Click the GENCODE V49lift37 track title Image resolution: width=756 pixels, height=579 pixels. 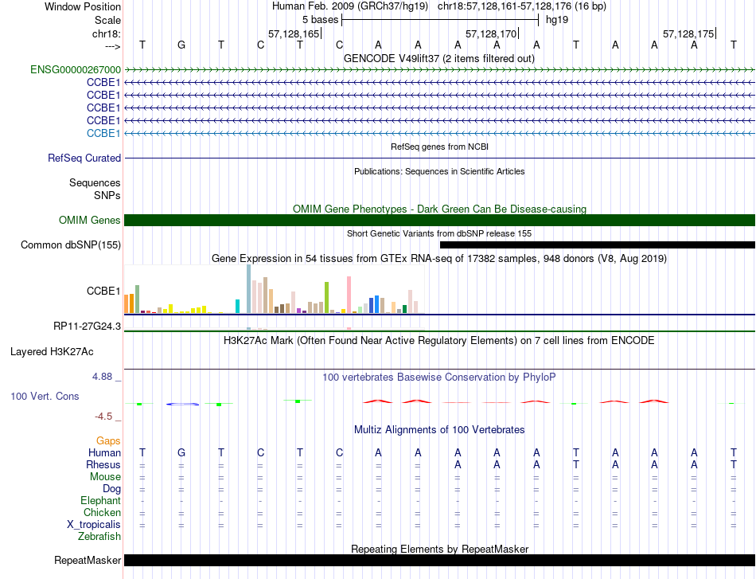(x=438, y=58)
